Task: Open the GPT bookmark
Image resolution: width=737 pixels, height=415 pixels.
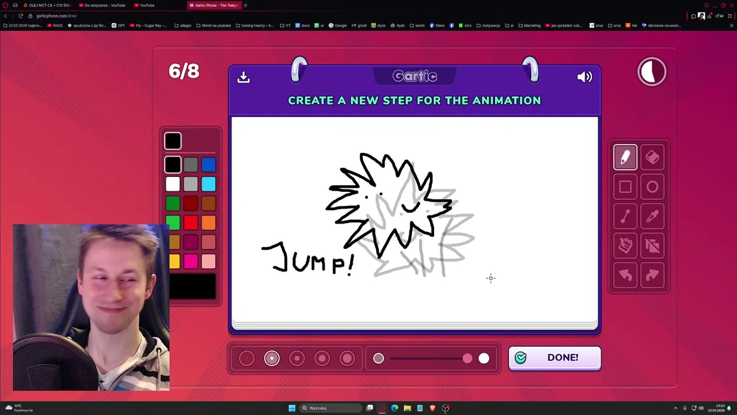Action: click(119, 25)
